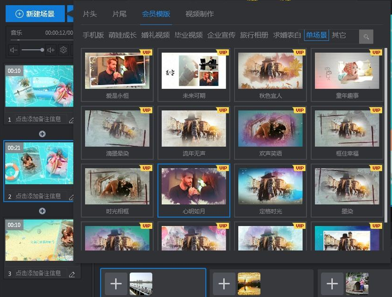Select the sunset photo in bottom strip
Viewport: 392px width, 297px height.
(x=249, y=284)
